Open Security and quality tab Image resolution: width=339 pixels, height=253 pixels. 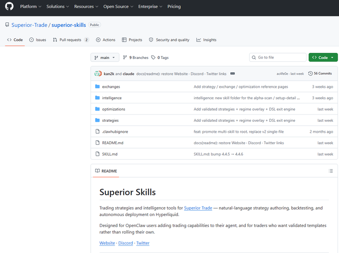169,40
